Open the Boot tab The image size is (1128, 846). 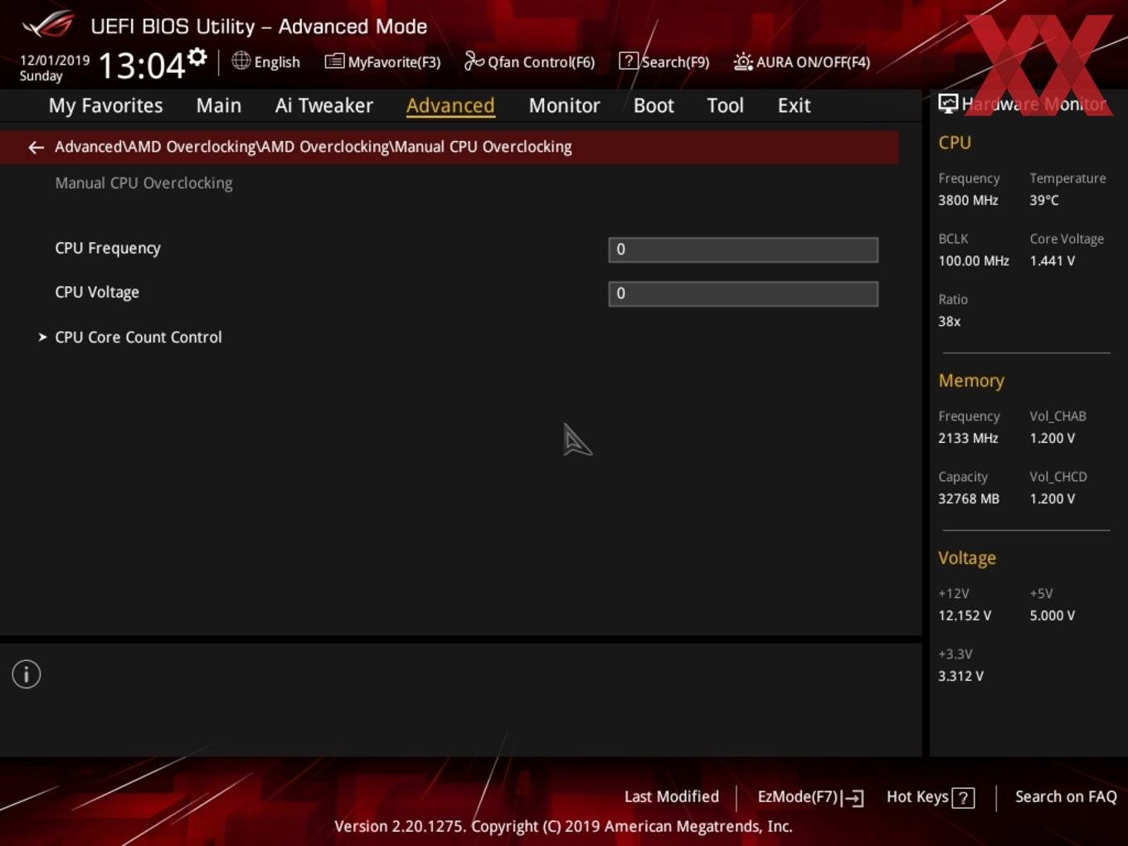tap(654, 105)
